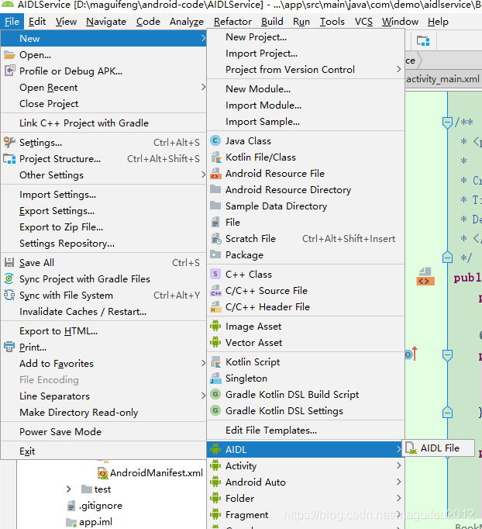
Task: Select Close Project entry
Action: [x=104, y=104]
